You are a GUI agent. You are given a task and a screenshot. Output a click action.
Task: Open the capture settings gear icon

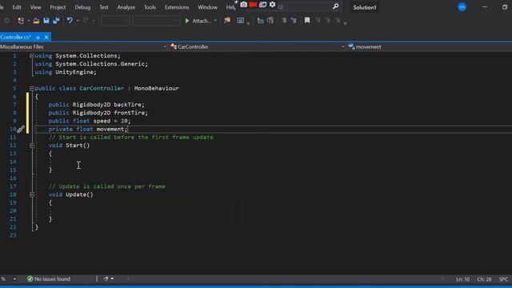[x=272, y=5]
